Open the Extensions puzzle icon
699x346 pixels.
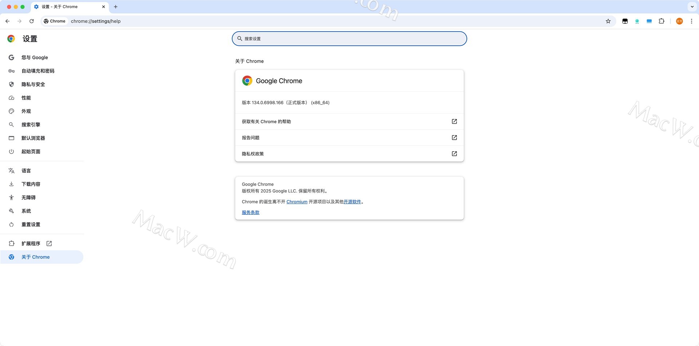[662, 21]
